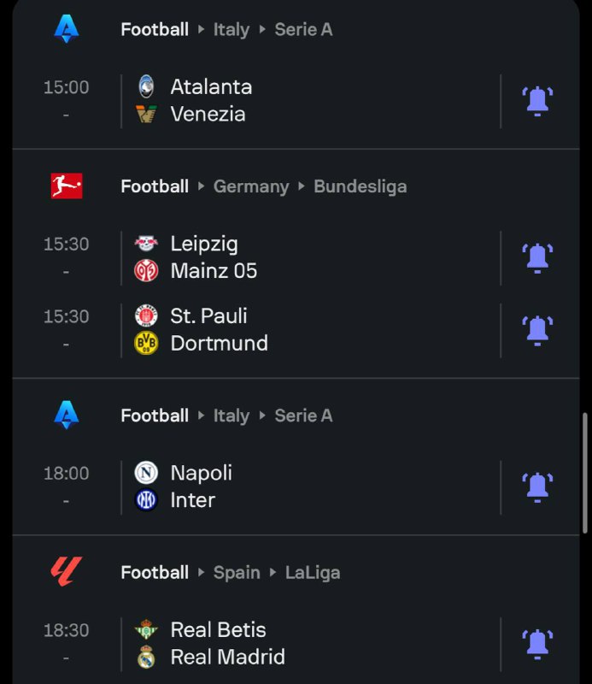Image resolution: width=592 pixels, height=684 pixels.
Task: Open the LaLiga breadcrumb link
Action: click(313, 573)
